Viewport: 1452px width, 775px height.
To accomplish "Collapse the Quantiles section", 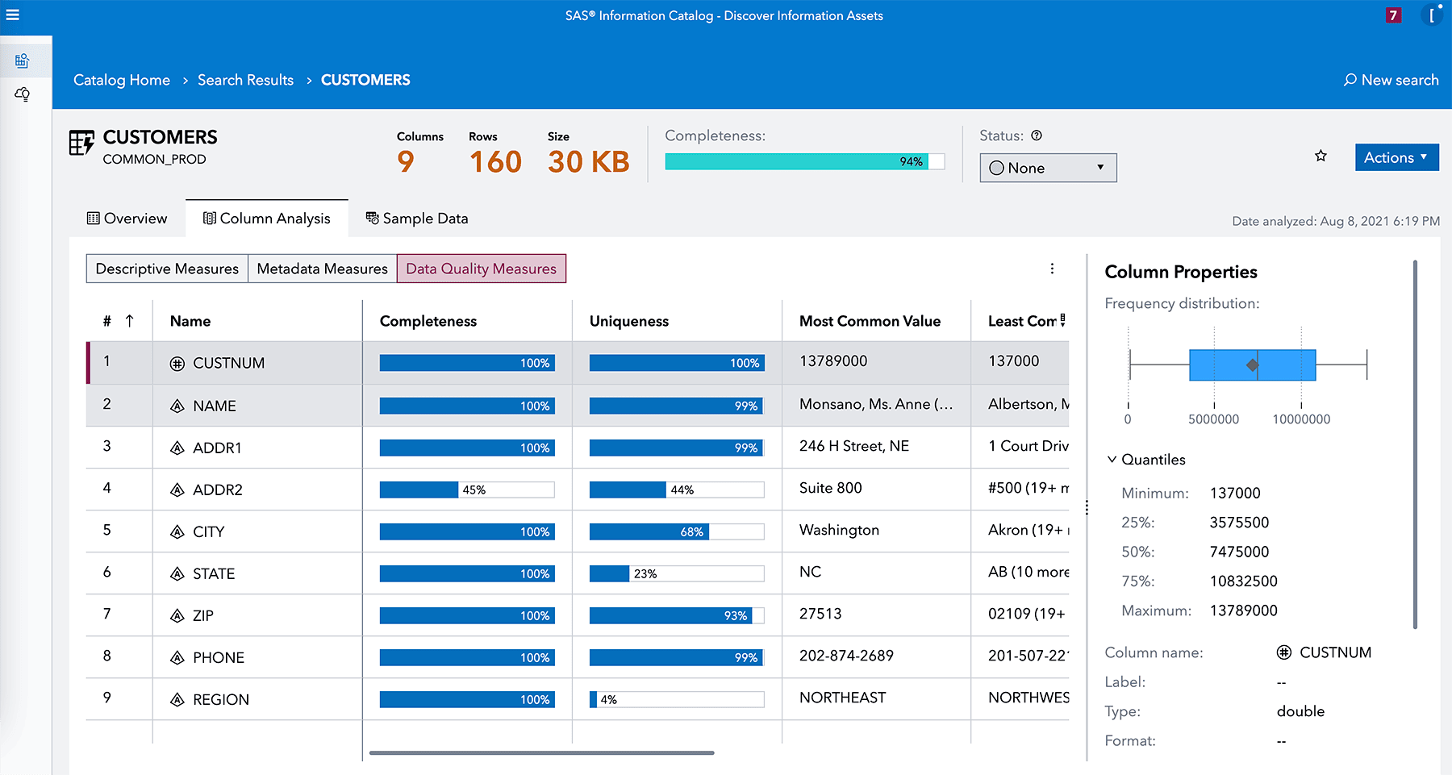I will [x=1112, y=460].
